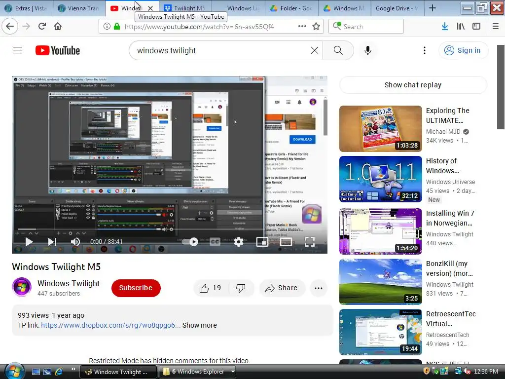Dislike the video with thumbs down
This screenshot has width=505, height=379.
point(241,288)
